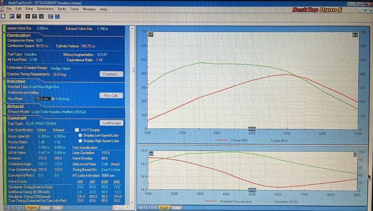Switch to the Graph tab
This screenshot has width=373, height=211.
tap(164, 208)
